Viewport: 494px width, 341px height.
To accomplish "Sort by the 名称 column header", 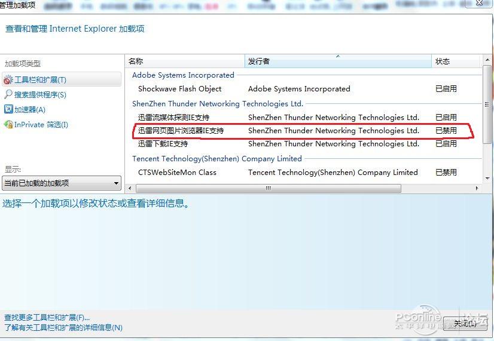I will tap(185, 61).
